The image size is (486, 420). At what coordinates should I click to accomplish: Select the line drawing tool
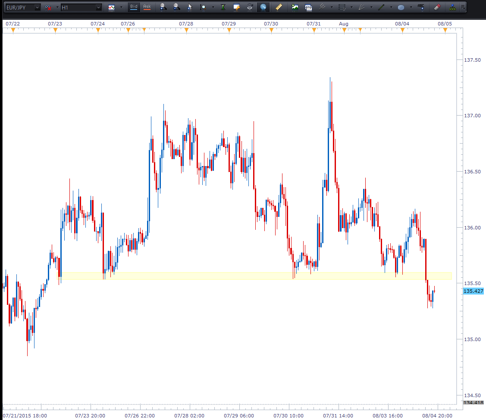click(381, 7)
